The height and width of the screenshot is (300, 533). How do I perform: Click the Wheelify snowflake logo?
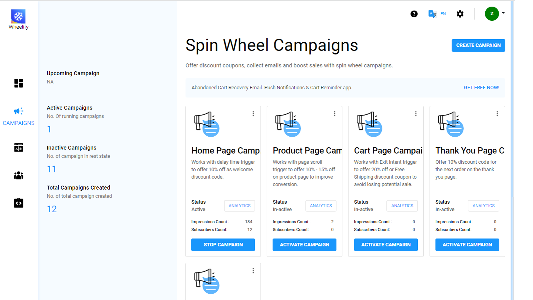pos(18,16)
